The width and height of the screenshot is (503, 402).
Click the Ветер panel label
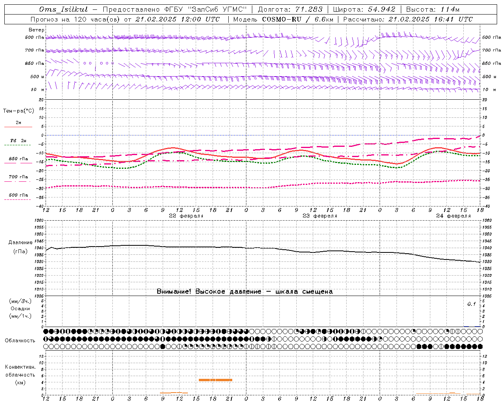pos(37,30)
